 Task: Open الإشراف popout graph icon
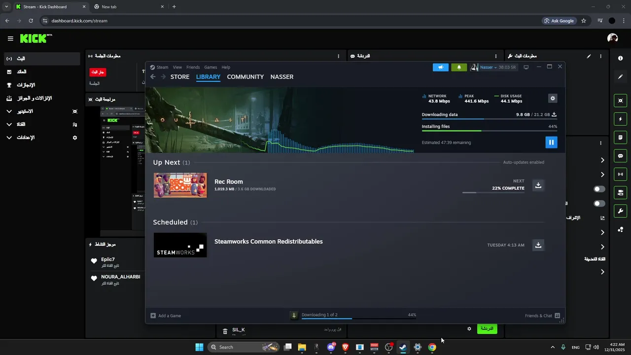pos(602,218)
